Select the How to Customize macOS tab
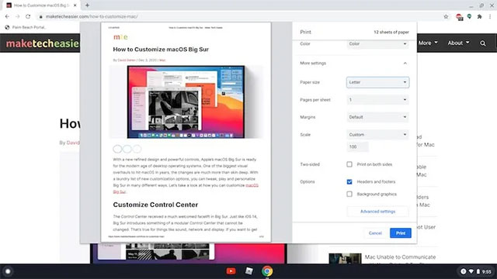Image resolution: width=497 pixels, height=279 pixels. [42, 5]
